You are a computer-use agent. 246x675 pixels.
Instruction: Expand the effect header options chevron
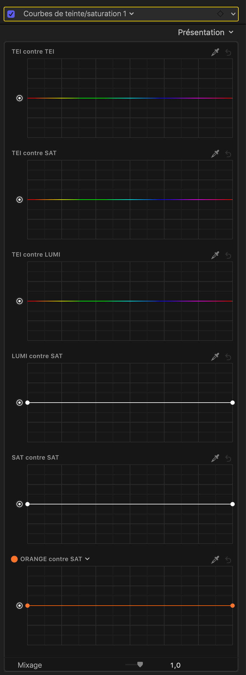233,14
